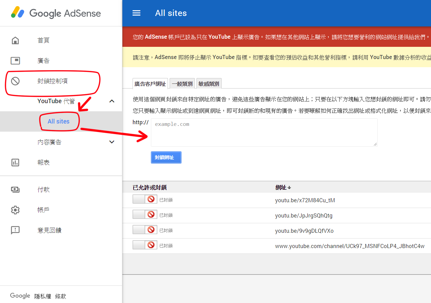
Task: Click the ads icon beside 廣告
Action: tap(15, 61)
